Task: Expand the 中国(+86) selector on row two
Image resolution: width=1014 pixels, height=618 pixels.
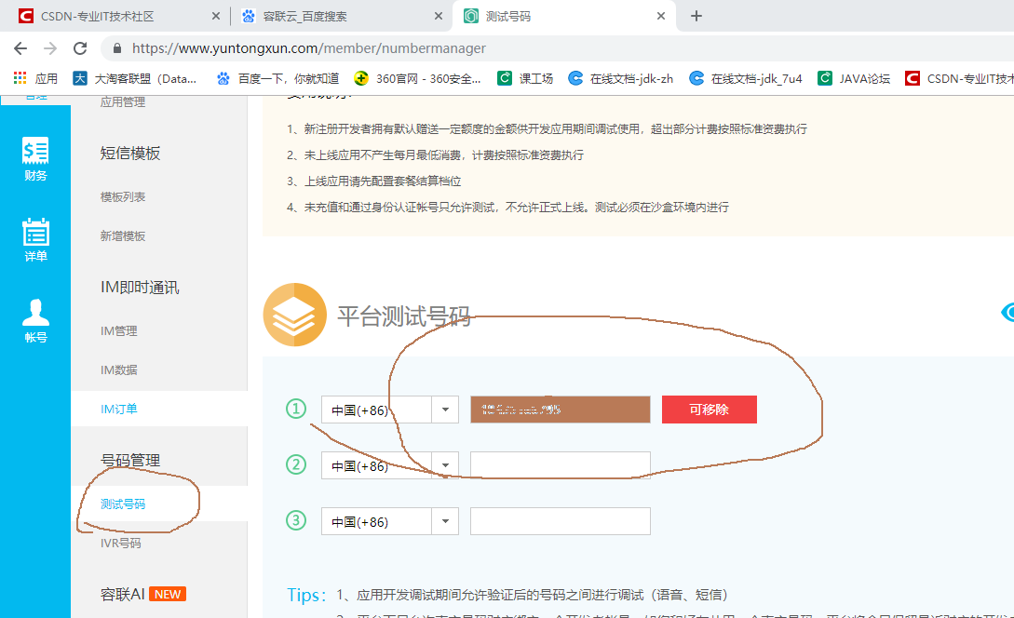Action: coord(445,464)
